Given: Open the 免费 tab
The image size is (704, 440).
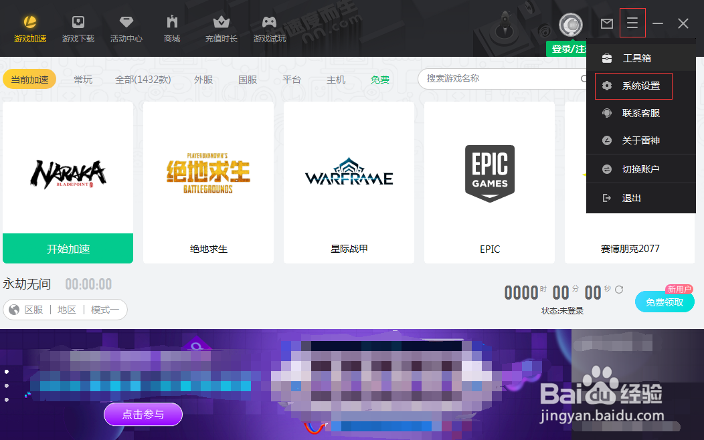Looking at the screenshot, I should [x=380, y=80].
